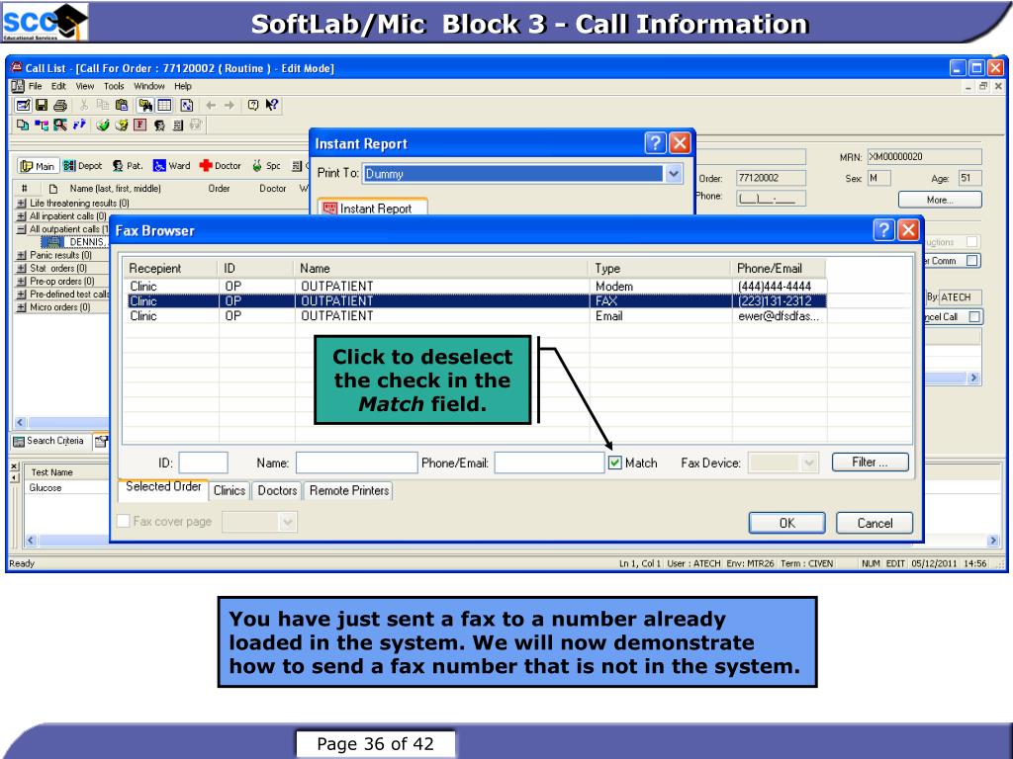This screenshot has width=1013, height=759.
Task: Click OK in Fax Browser
Action: [x=786, y=523]
